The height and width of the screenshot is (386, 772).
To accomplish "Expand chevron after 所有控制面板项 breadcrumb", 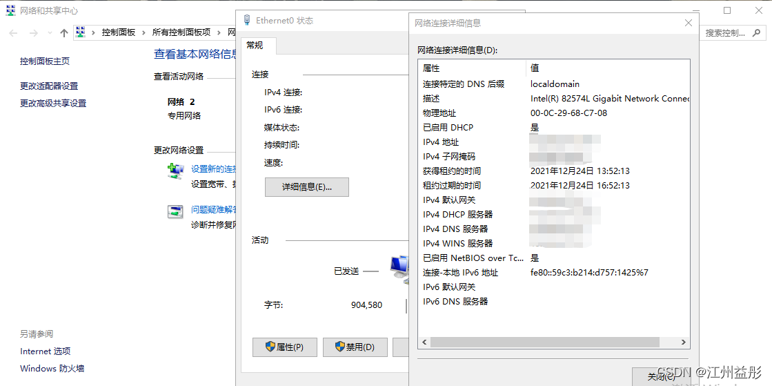I will click(x=219, y=33).
